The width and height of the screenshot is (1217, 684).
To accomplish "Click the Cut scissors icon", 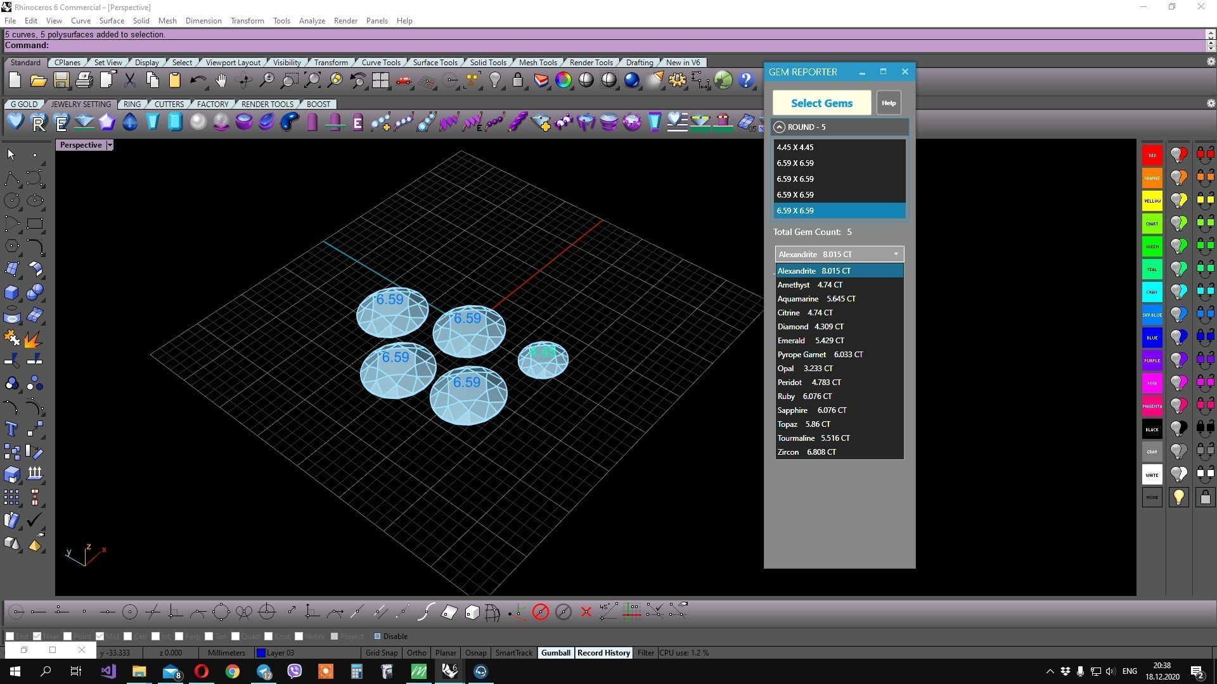I will 129,80.
